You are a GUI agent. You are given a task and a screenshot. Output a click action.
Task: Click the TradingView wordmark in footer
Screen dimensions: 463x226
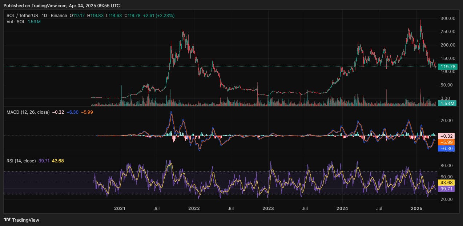pos(25,220)
